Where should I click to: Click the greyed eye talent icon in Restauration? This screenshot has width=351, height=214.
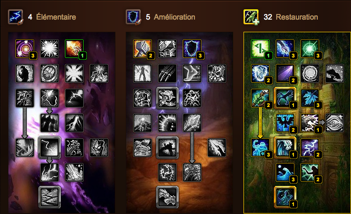[335, 123]
